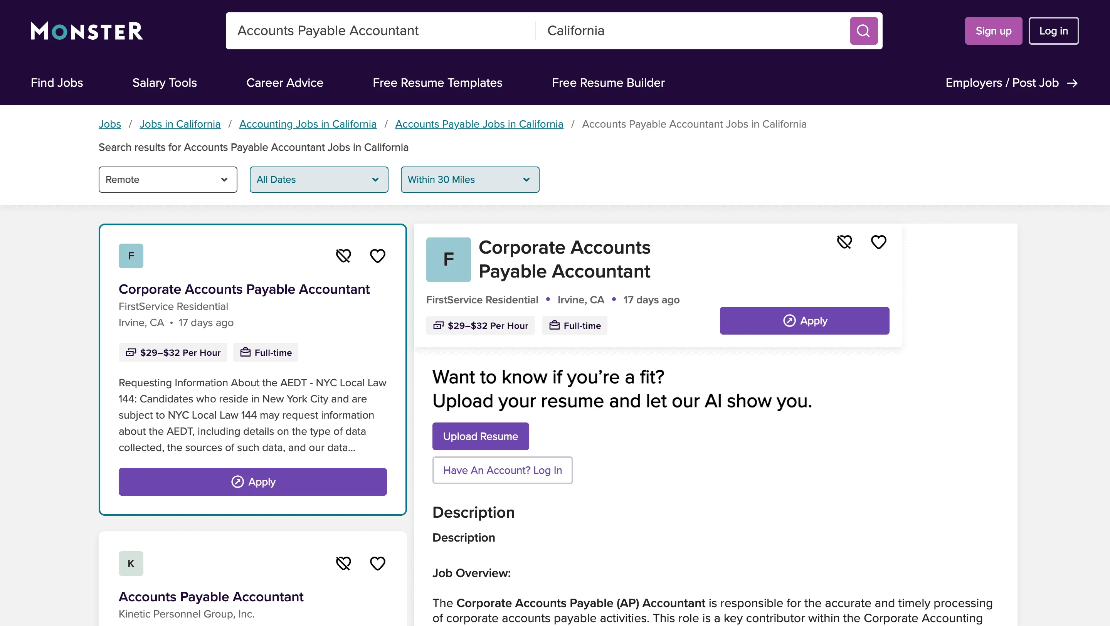
Task: Click the F company logo in detail panel
Action: 448,260
